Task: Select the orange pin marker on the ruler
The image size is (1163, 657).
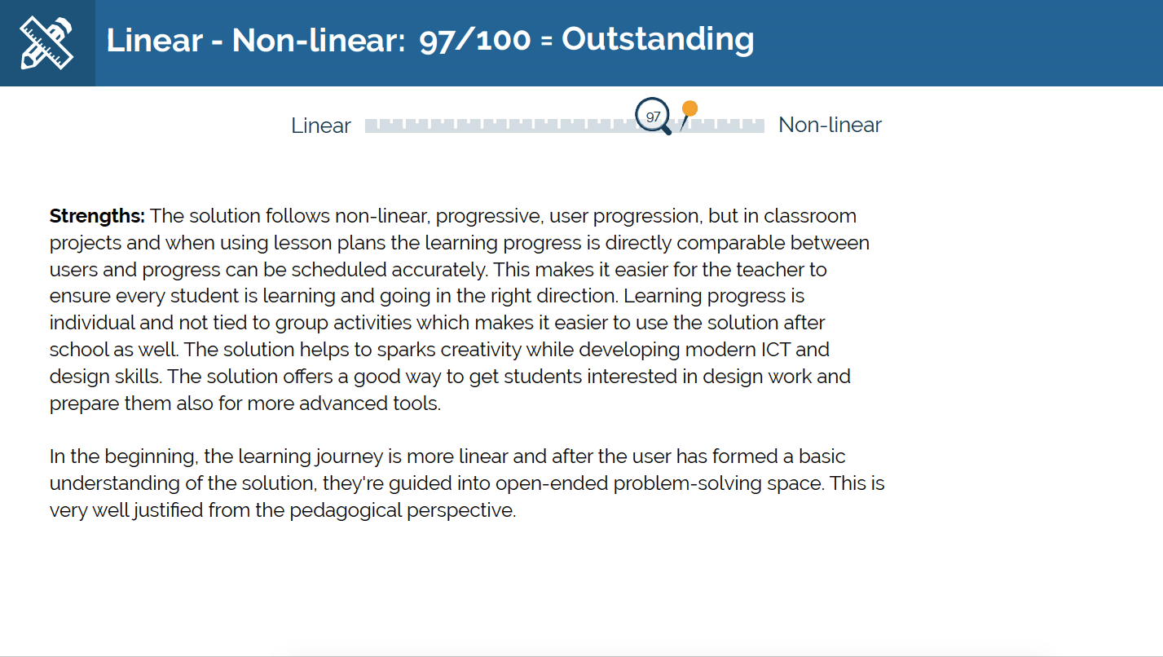Action: pyautogui.click(x=688, y=116)
